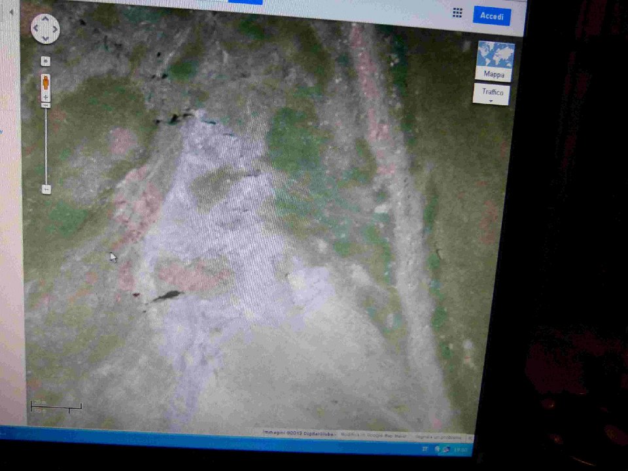Click the Segnala un problema link
This screenshot has width=628, height=471.
(x=438, y=437)
